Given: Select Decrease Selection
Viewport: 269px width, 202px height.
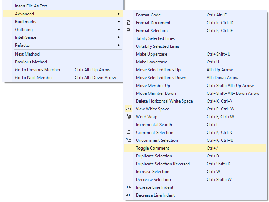Looking at the screenshot, I should click(195, 180).
